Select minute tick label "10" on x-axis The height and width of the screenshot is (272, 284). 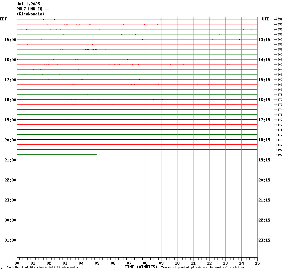point(177,263)
